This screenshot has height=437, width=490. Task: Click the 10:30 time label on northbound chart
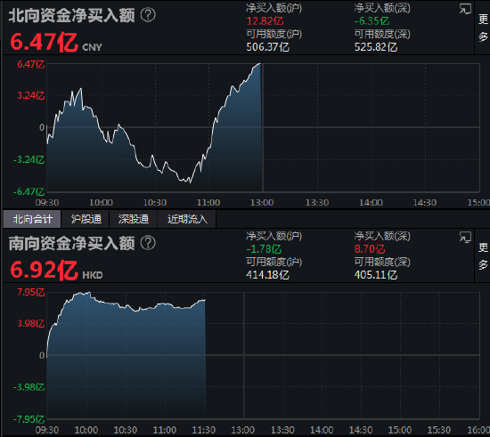(155, 203)
